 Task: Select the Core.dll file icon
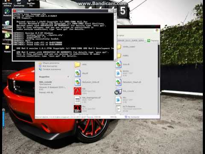pos(119,65)
